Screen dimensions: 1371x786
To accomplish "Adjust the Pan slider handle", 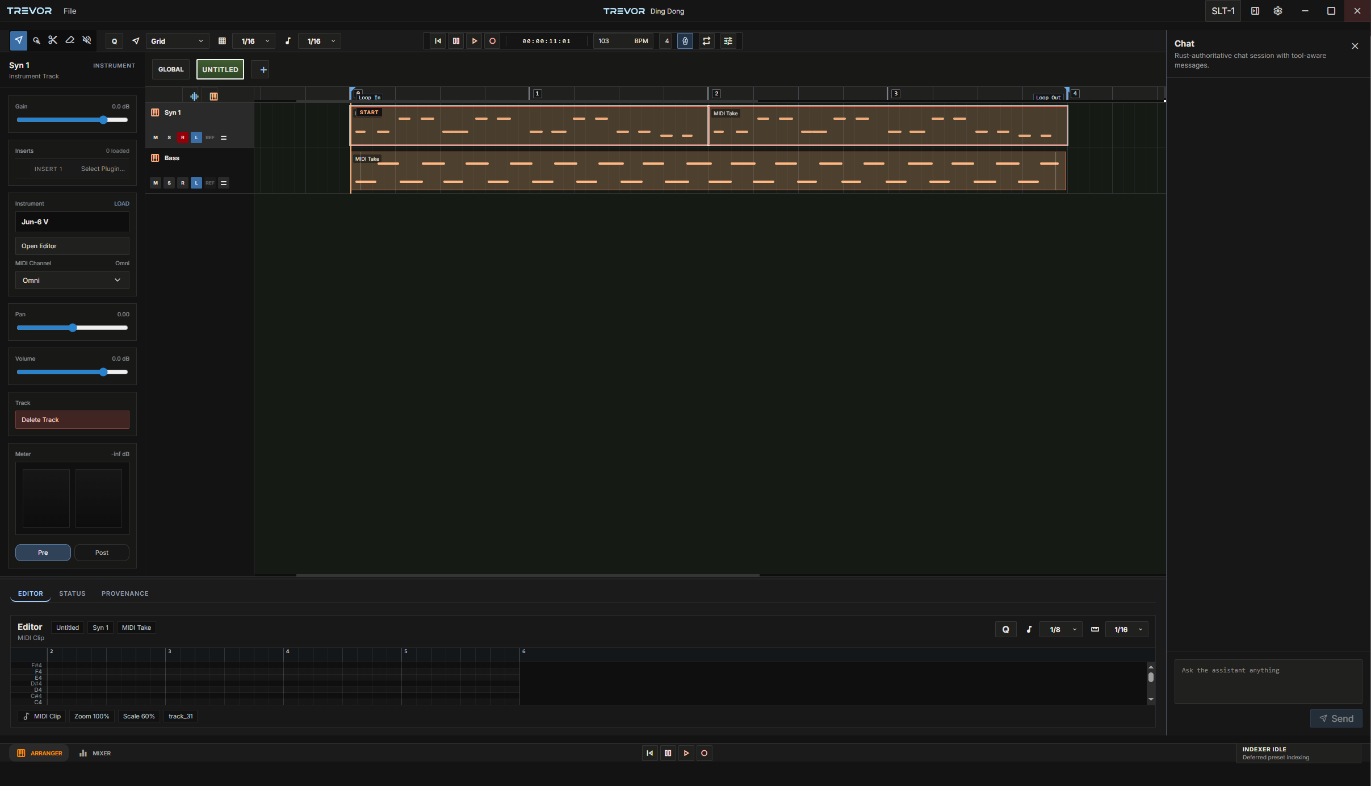I will click(x=73, y=328).
